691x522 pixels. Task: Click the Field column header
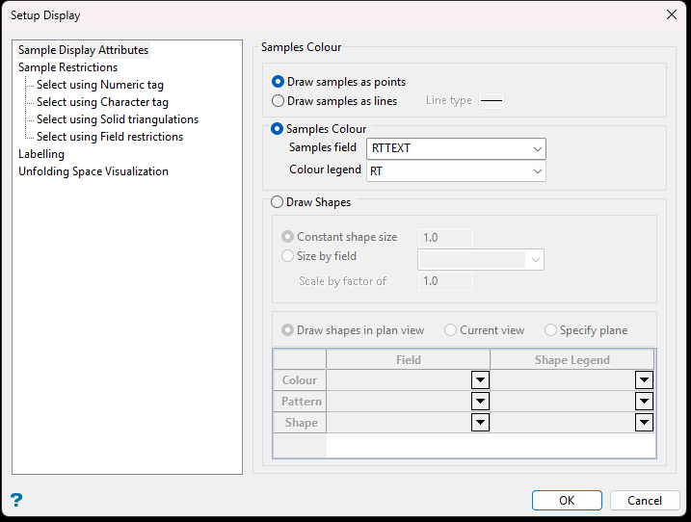tap(408, 360)
